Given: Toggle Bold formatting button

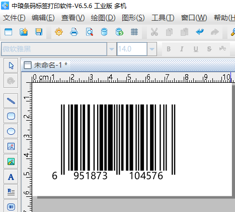Looking at the screenshot, I should coord(169,49).
